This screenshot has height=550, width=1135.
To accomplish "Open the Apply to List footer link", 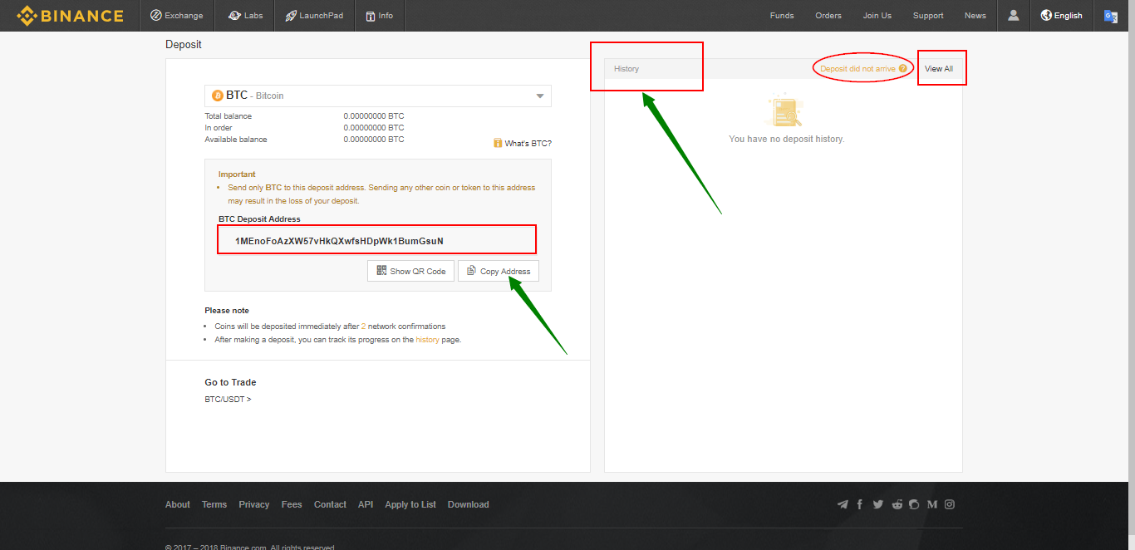I will 410,504.
